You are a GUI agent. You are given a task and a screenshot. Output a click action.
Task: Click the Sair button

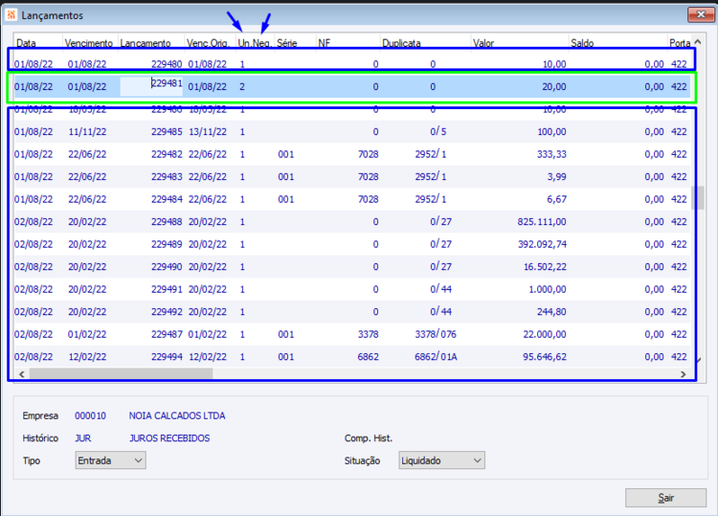665,498
